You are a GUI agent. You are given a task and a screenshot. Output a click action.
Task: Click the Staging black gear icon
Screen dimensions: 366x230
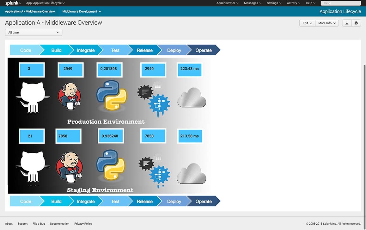click(146, 163)
